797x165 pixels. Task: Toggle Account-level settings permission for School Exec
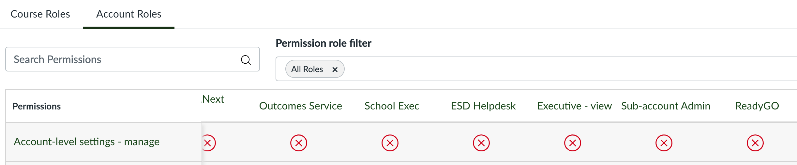390,143
